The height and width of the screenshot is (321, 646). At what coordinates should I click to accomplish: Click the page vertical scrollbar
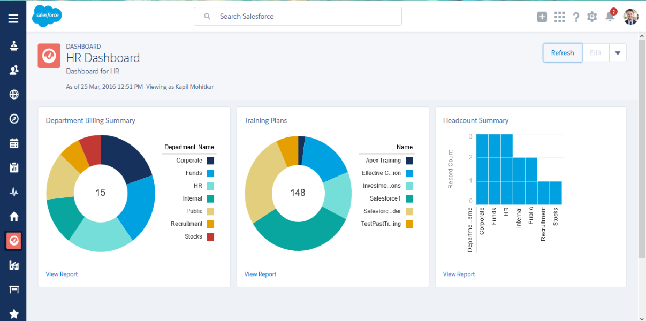[642, 150]
